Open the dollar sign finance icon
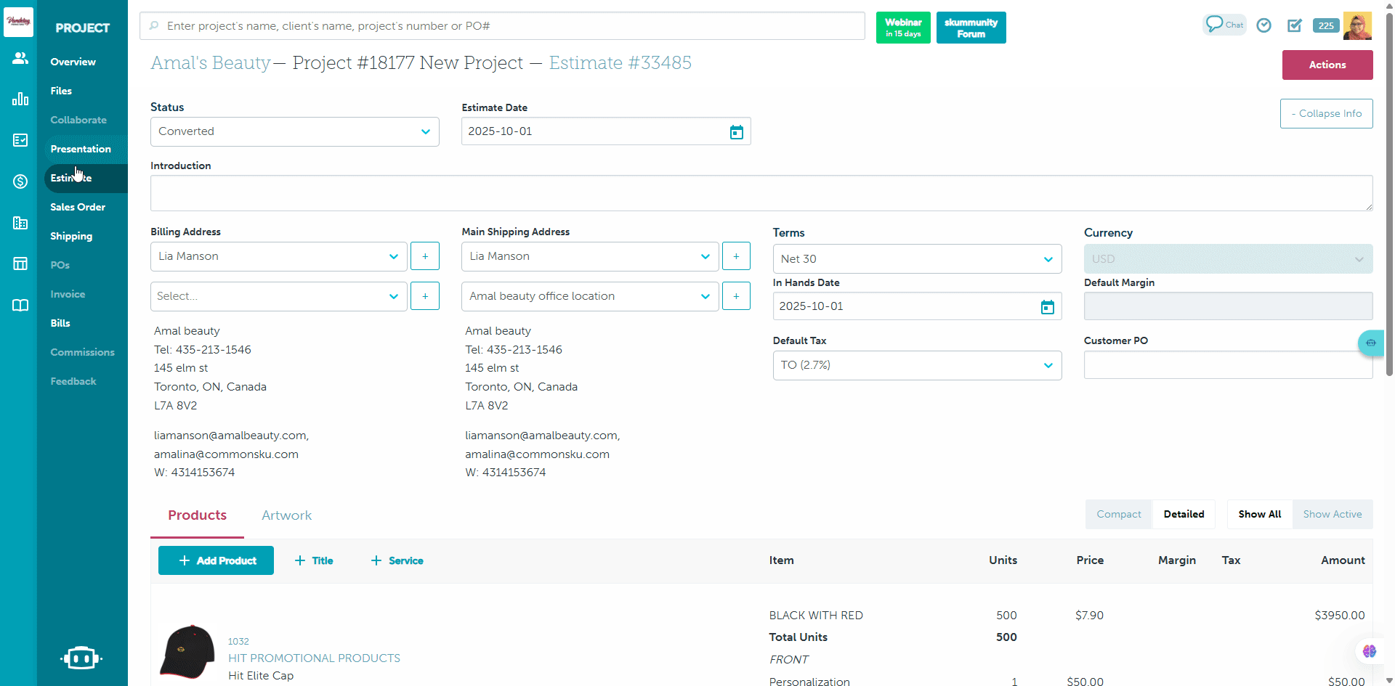1395x686 pixels. (x=20, y=181)
